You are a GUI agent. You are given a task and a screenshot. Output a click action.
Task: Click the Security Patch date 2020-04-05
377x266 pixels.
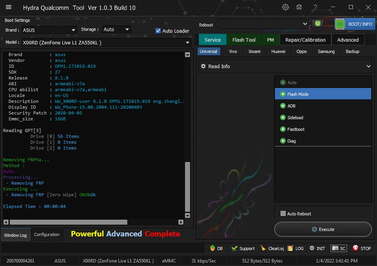[x=68, y=113]
